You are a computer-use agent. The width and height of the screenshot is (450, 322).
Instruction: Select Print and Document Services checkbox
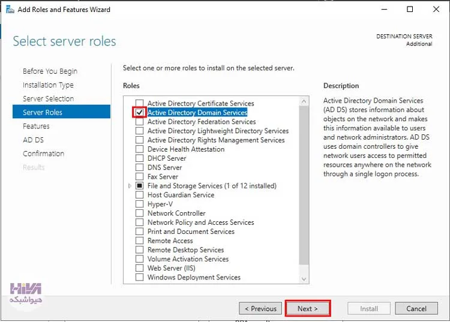coord(139,231)
